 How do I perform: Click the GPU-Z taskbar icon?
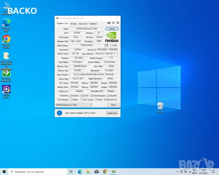(114, 171)
